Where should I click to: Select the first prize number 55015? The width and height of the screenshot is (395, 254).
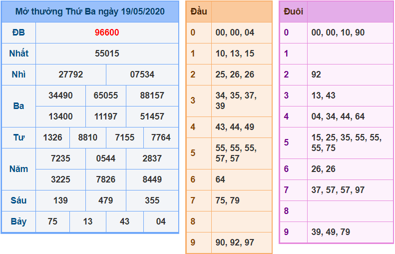tap(107, 53)
